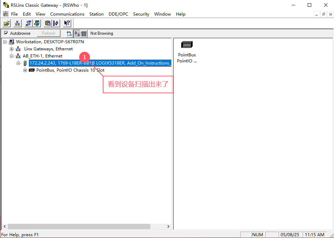Click the 1769-L18ER controller icon
The height and width of the screenshot is (238, 334).
pyautogui.click(x=25, y=63)
